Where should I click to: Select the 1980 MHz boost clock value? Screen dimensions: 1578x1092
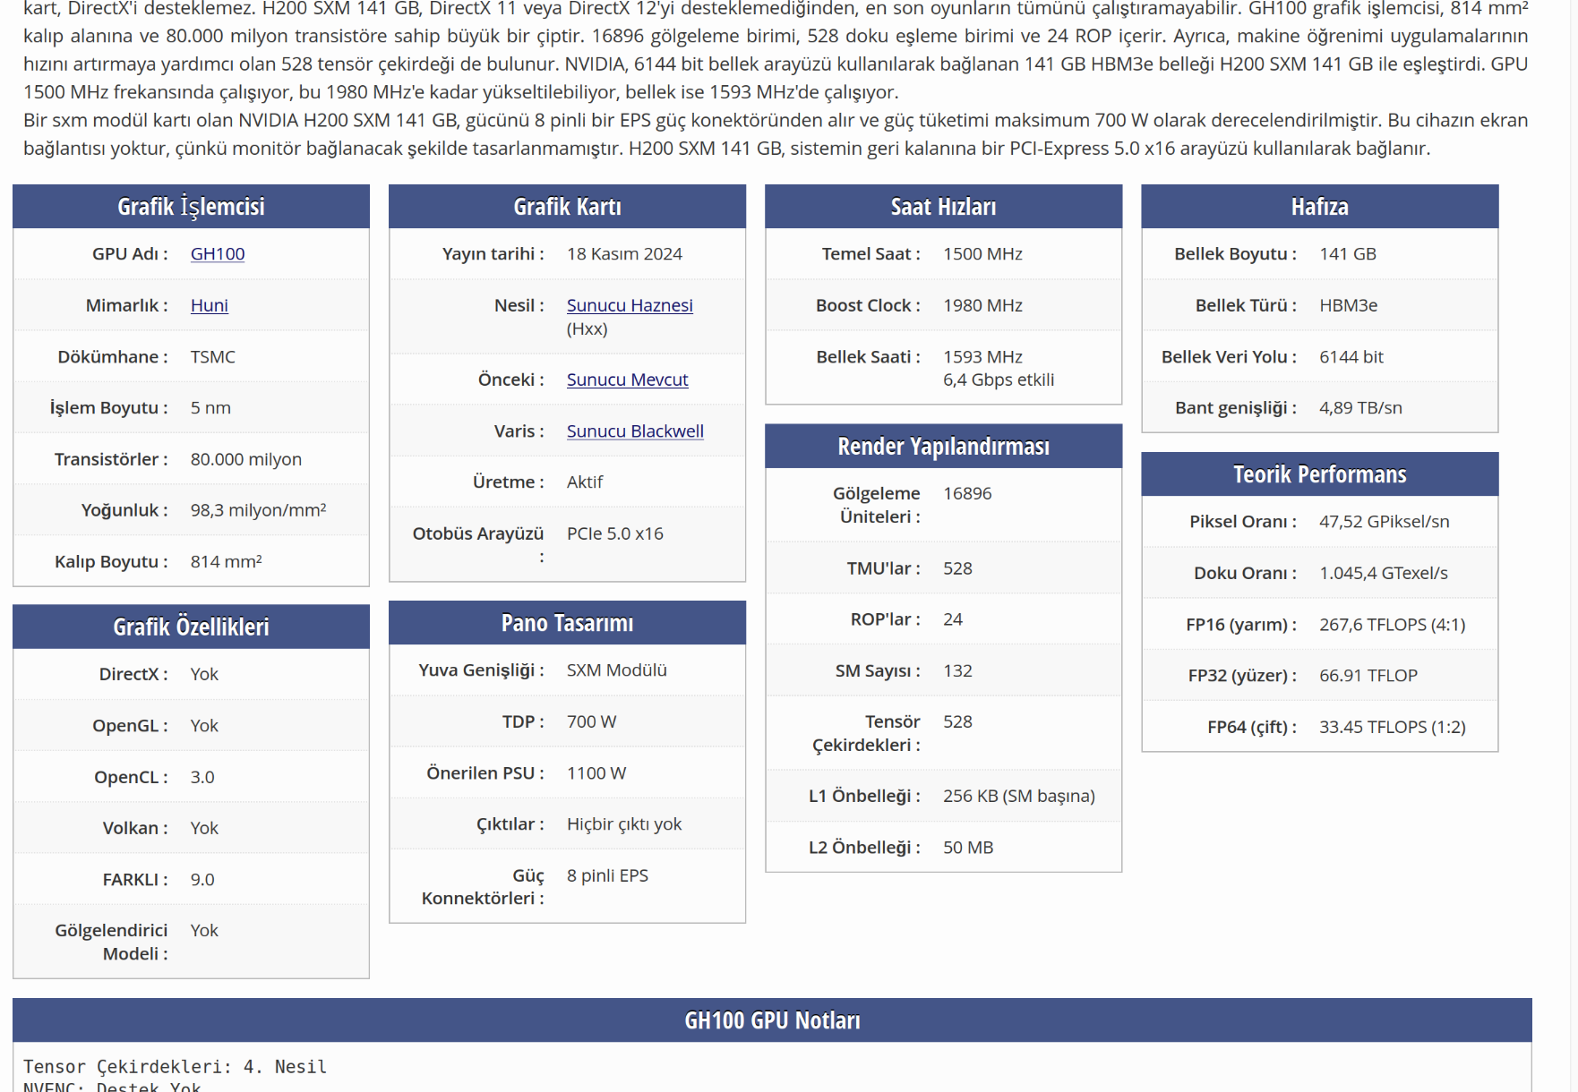(x=982, y=305)
